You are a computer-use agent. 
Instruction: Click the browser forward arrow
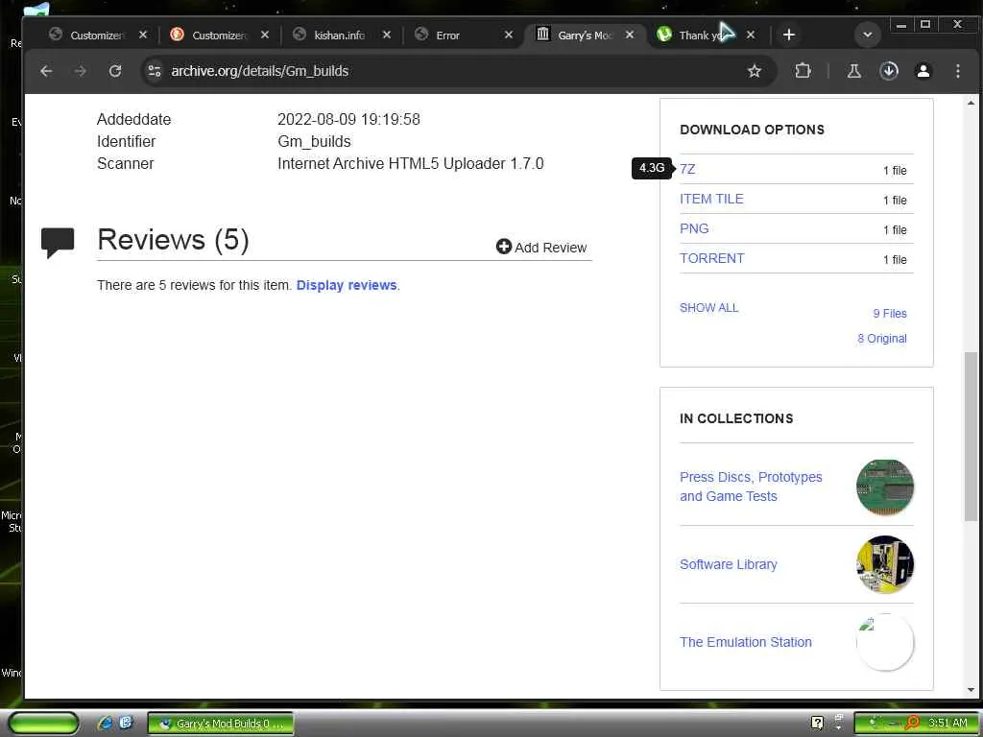click(x=81, y=71)
